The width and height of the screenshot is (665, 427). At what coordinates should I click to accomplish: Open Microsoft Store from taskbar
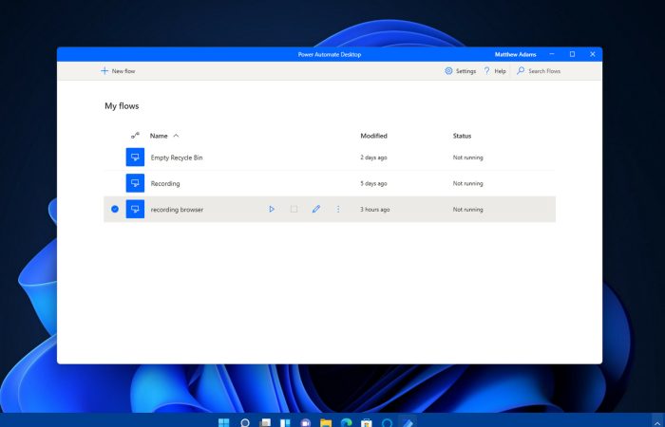coord(367,422)
